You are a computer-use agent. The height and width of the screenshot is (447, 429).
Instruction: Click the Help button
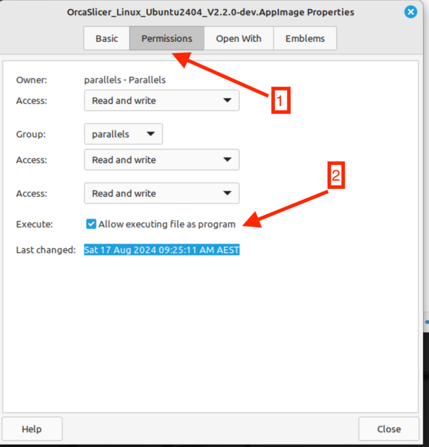coord(32,429)
